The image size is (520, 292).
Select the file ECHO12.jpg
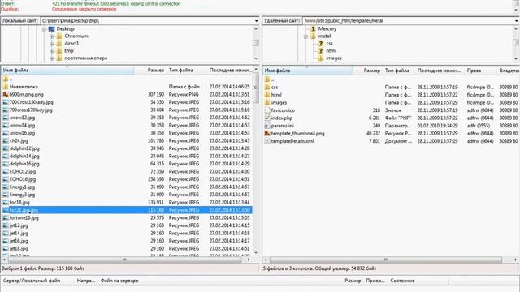tap(23, 171)
